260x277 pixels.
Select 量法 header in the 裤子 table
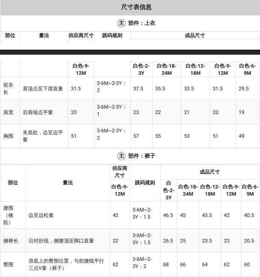pyautogui.click(x=68, y=183)
